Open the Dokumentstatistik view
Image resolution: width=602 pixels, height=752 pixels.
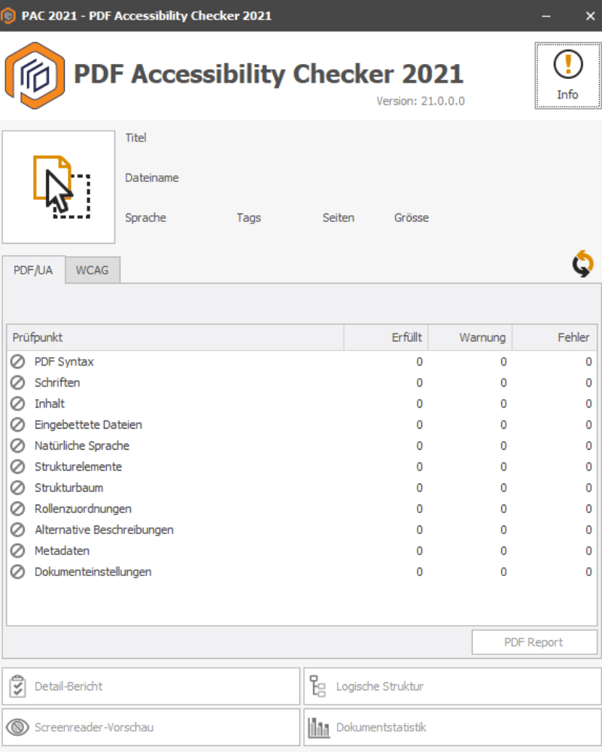click(x=451, y=726)
